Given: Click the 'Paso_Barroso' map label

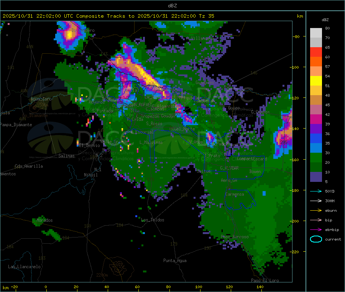Looking at the screenshot, I should [x=235, y=237].
